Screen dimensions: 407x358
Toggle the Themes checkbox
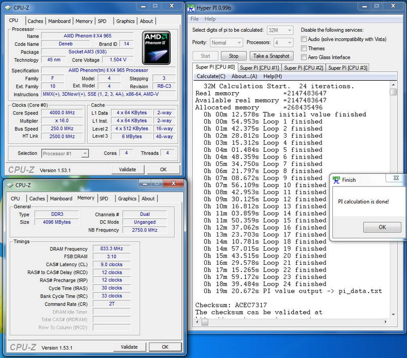tap(304, 48)
